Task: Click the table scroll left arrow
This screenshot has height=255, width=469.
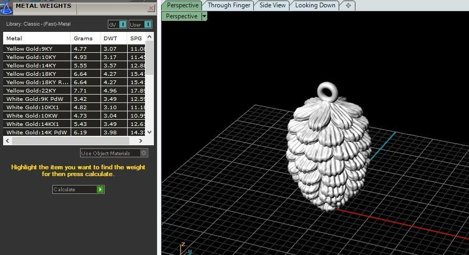Action: pyautogui.click(x=7, y=141)
